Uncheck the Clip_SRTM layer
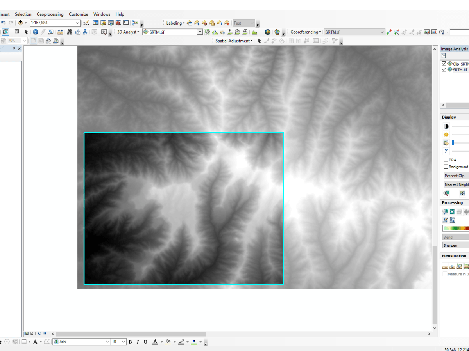 click(444, 63)
